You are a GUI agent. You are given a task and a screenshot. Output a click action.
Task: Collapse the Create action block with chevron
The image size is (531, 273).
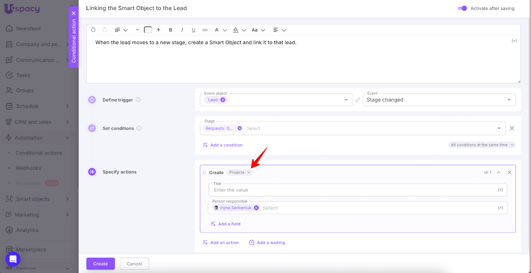coord(498,172)
